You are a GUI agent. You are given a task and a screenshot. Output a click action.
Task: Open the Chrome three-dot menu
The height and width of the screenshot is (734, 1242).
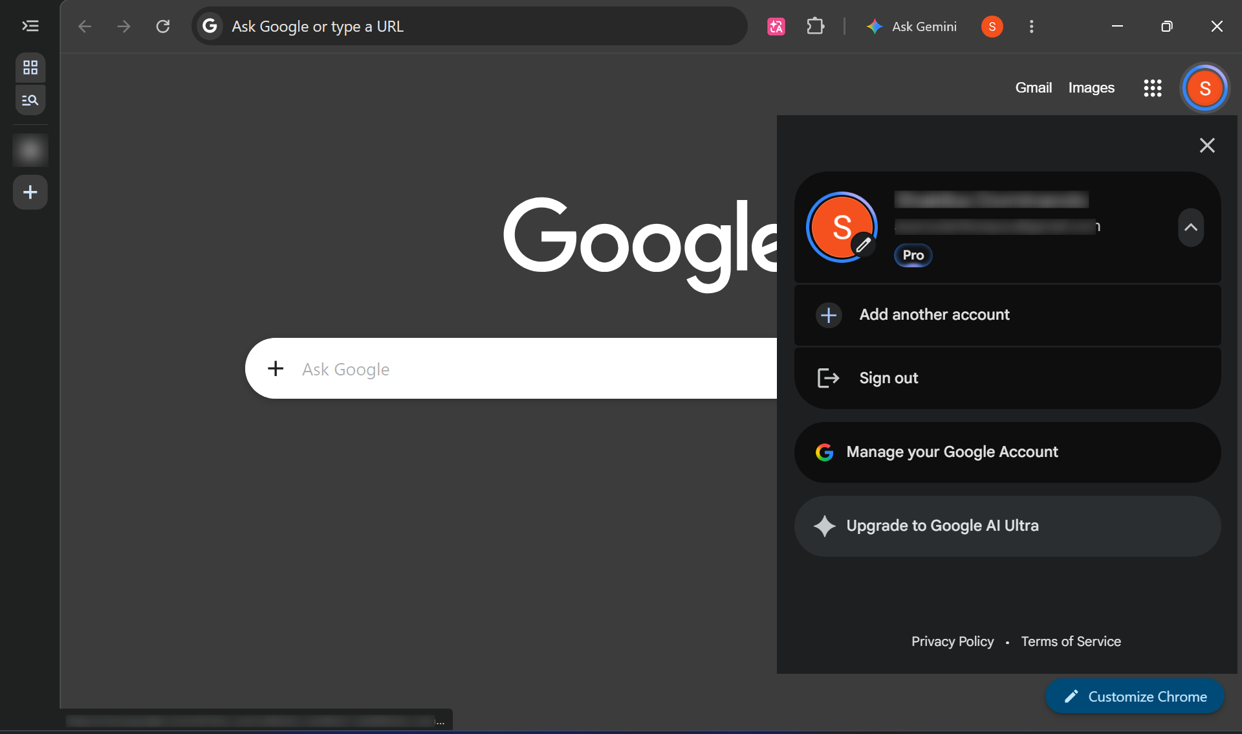click(1032, 27)
